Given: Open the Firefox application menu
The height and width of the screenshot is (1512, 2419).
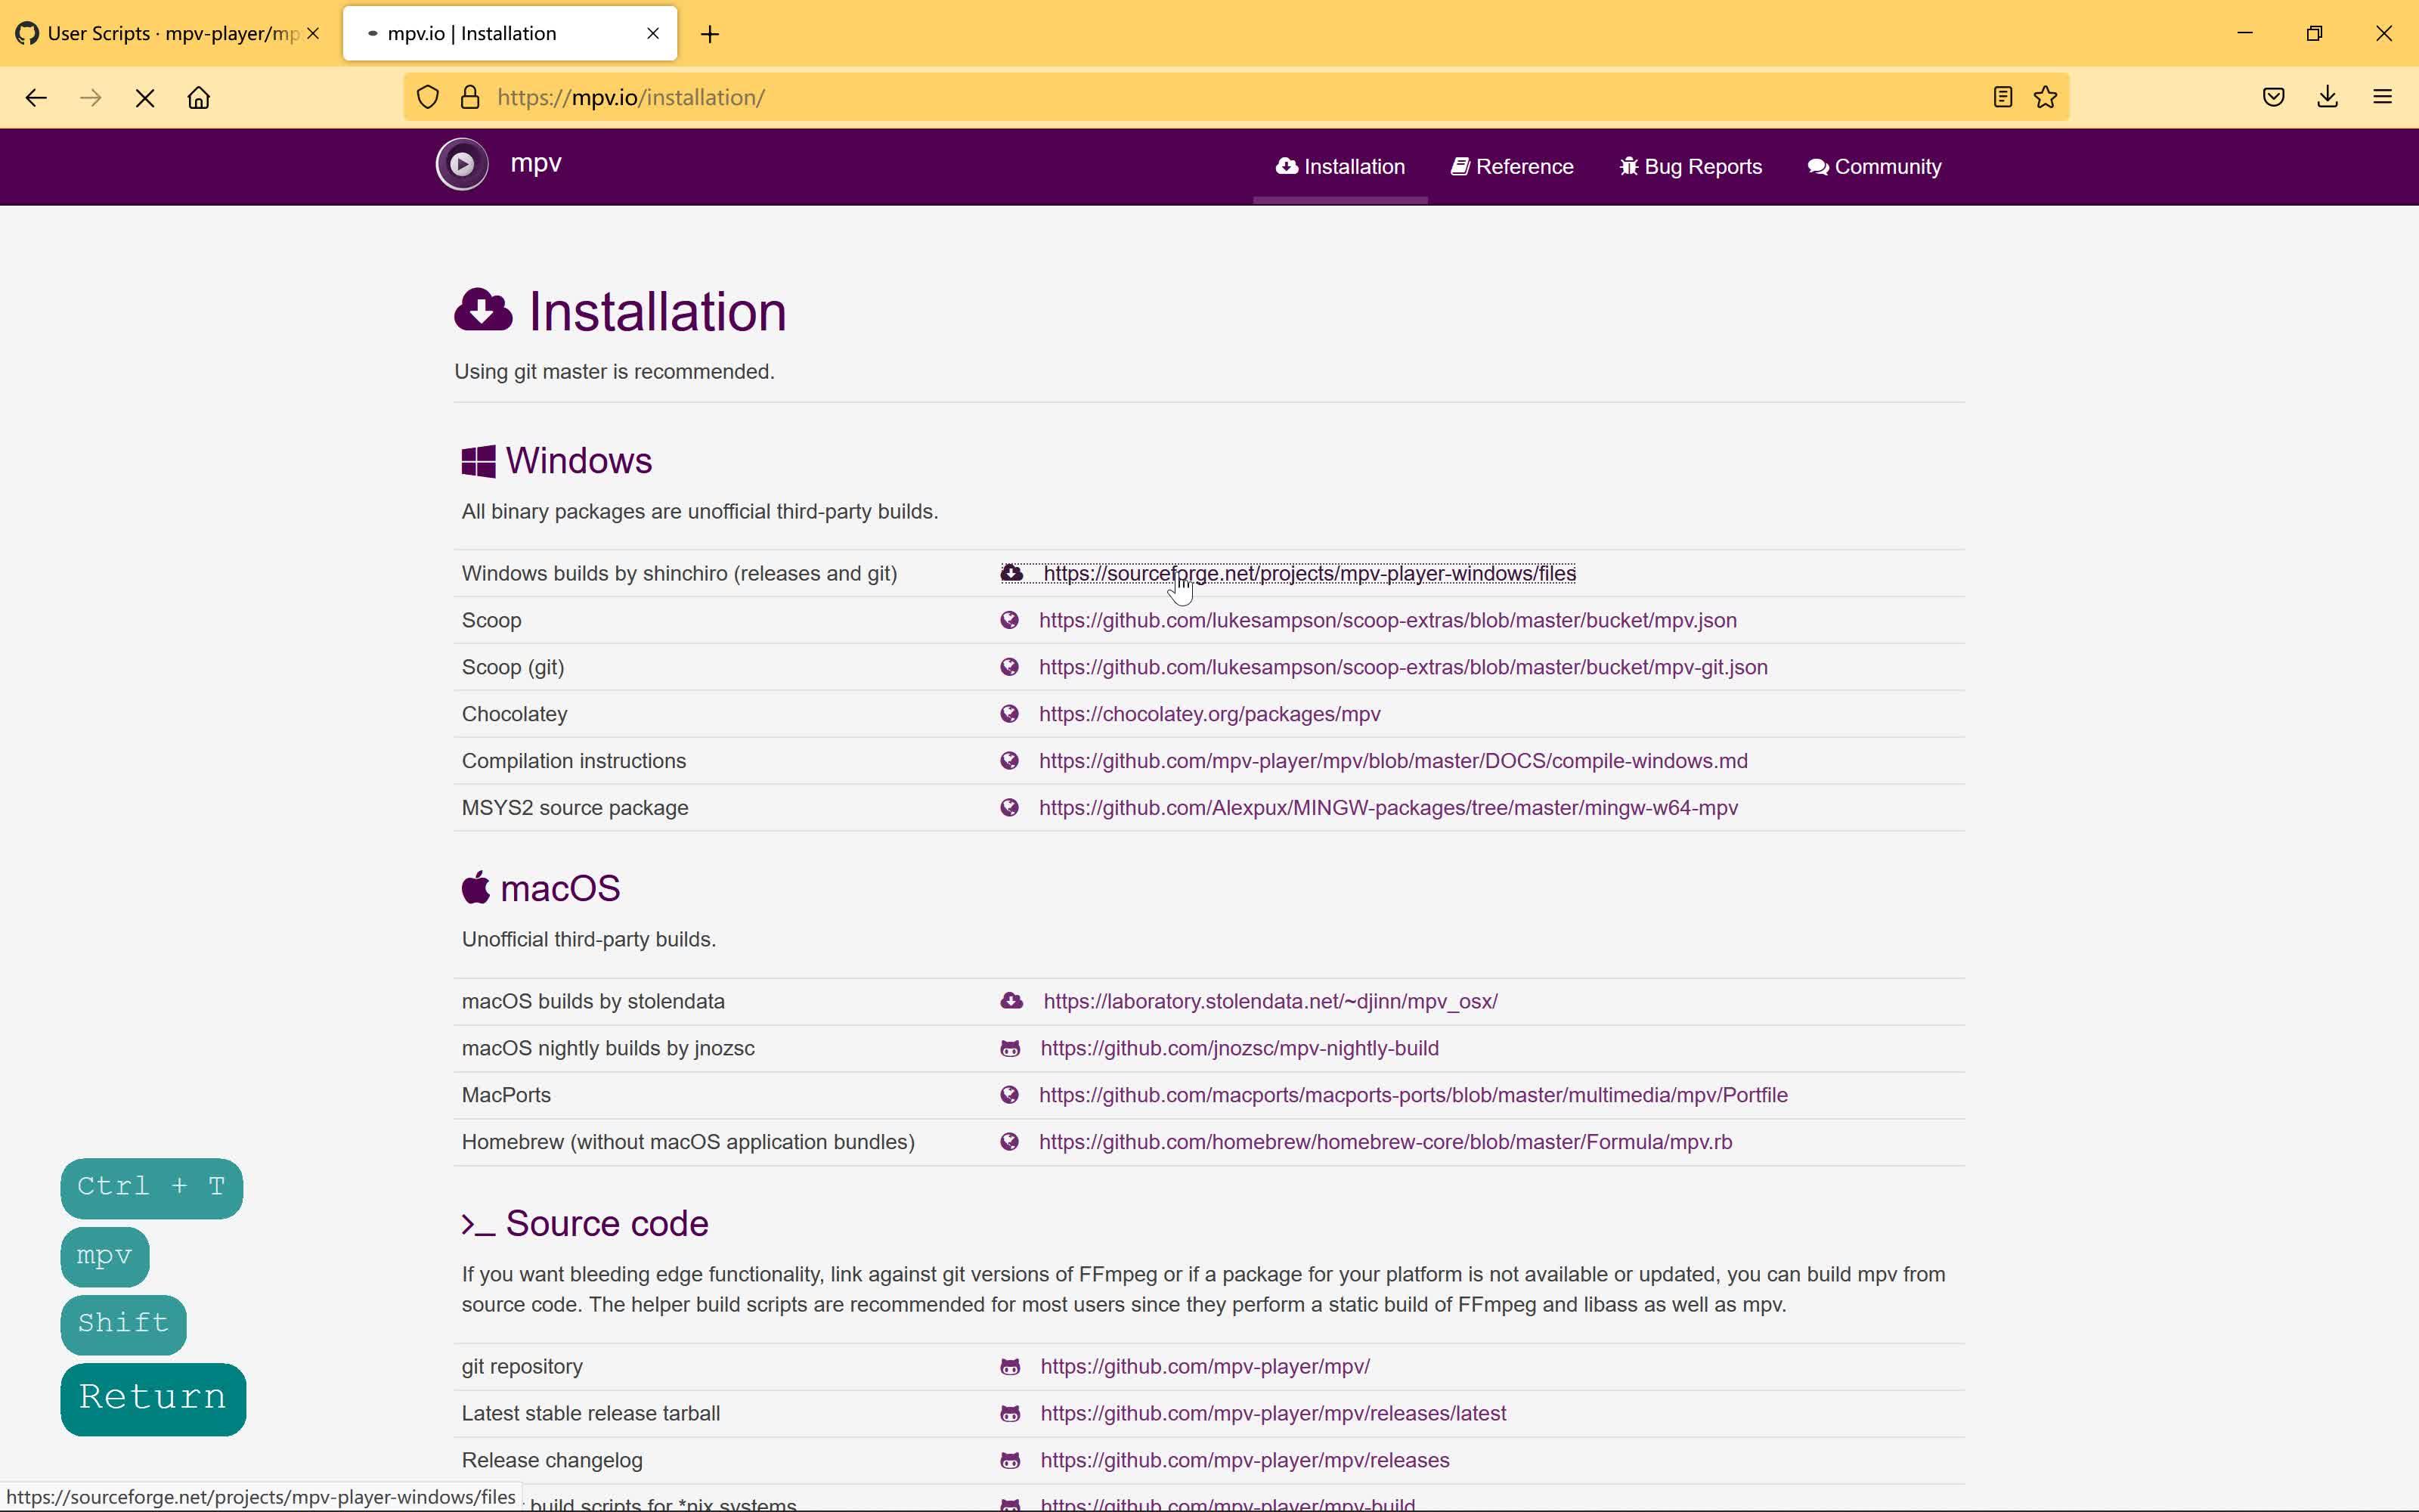Looking at the screenshot, I should pos(2382,97).
